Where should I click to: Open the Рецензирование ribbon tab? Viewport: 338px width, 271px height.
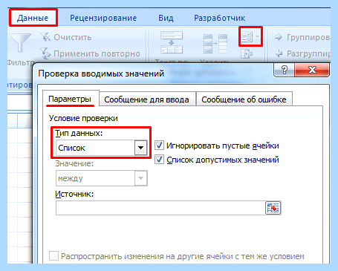(103, 18)
